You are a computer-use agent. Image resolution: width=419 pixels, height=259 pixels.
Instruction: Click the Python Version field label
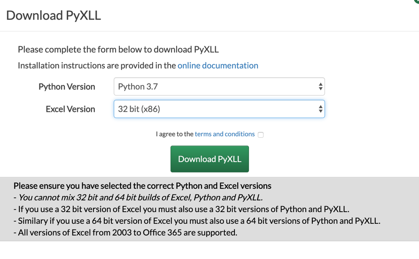(67, 87)
